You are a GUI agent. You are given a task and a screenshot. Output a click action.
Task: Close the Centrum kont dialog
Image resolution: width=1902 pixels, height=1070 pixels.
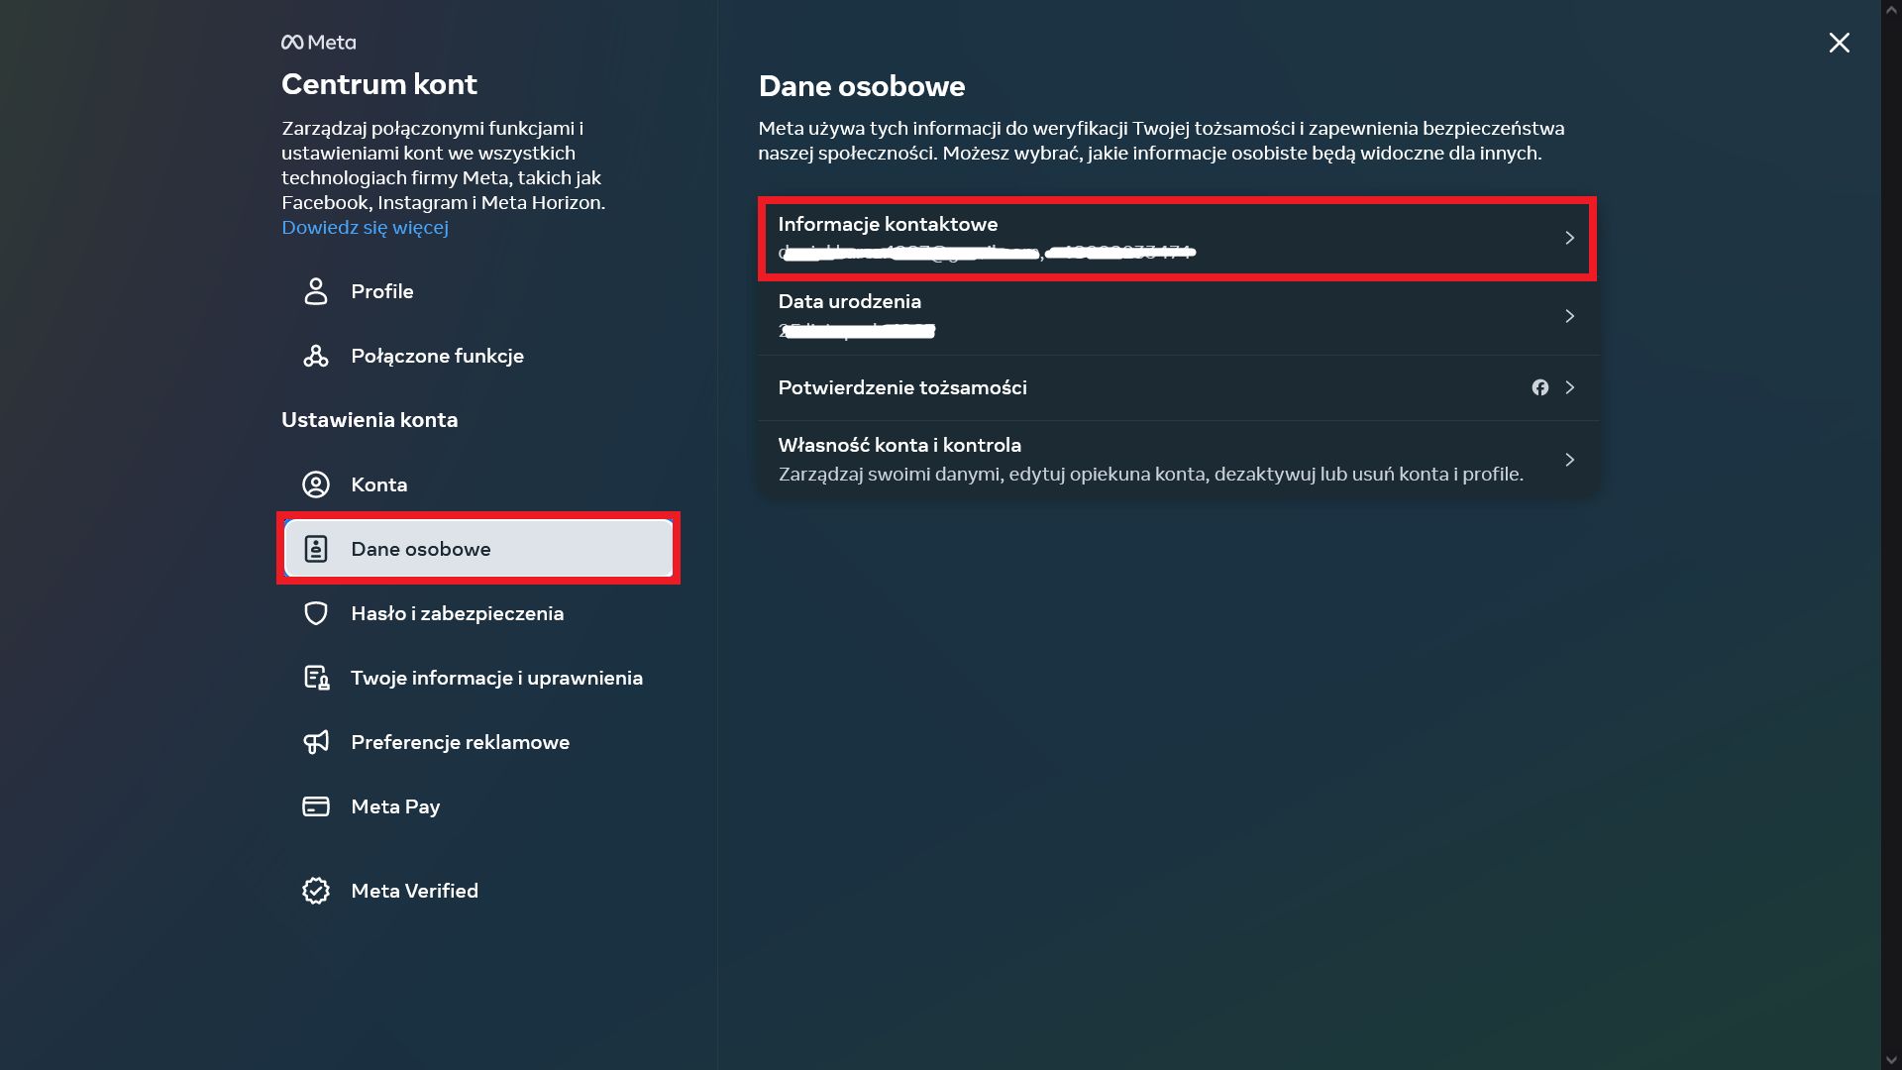click(1839, 43)
